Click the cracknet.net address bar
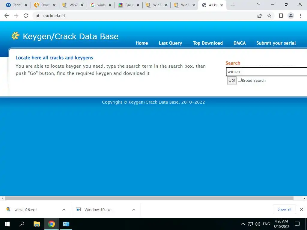This screenshot has height=230, width=307. [145, 16]
